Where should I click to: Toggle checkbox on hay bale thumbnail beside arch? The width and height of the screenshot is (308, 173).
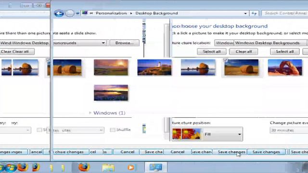225,60
